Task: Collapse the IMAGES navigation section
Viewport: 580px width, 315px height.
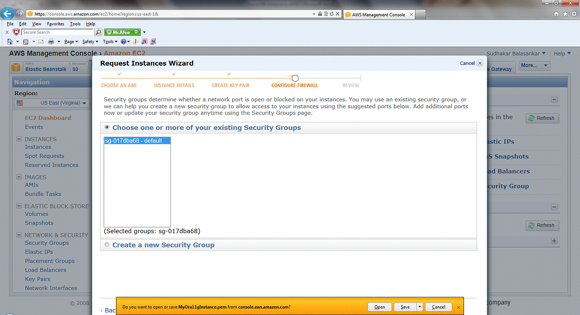Action: 19,177
